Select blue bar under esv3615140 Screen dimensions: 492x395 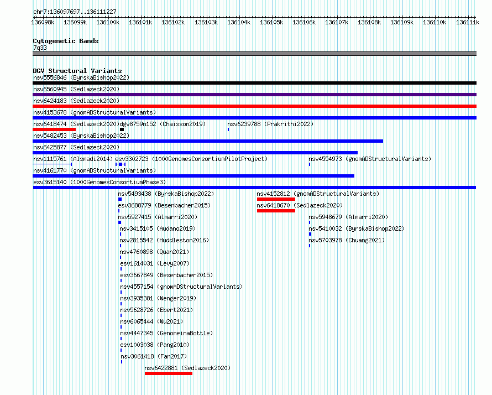pyautogui.click(x=254, y=188)
